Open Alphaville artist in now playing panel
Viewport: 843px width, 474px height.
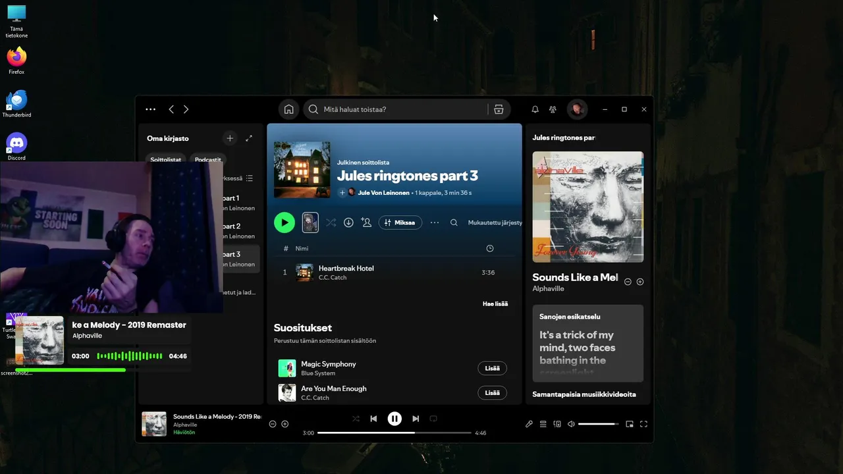pos(548,288)
